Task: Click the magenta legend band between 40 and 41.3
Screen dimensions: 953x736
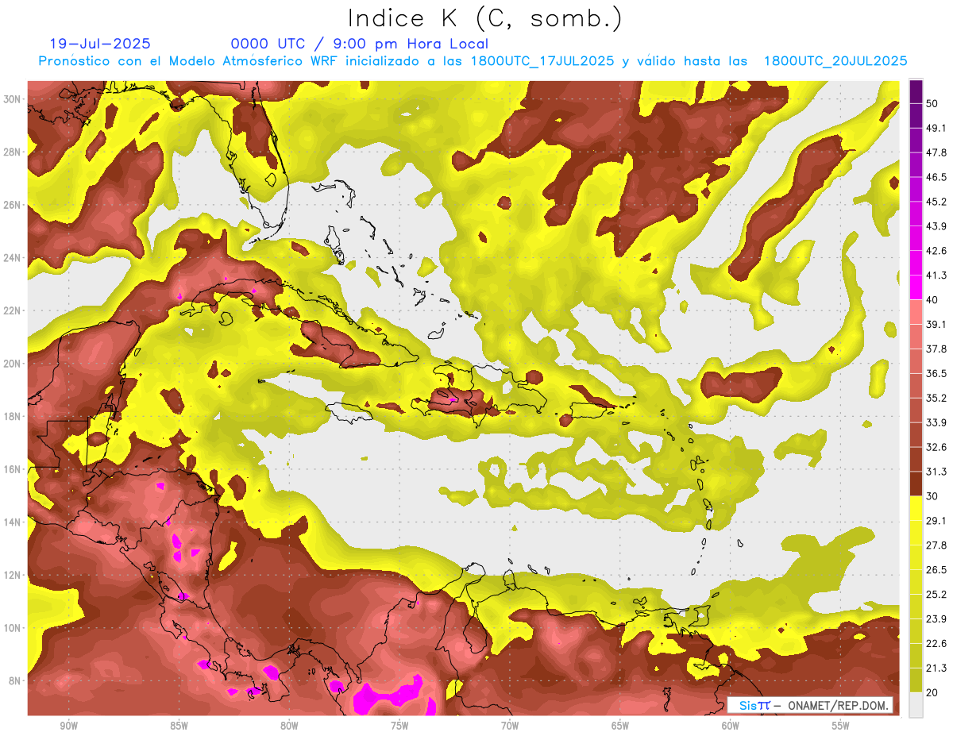Action: 916,287
